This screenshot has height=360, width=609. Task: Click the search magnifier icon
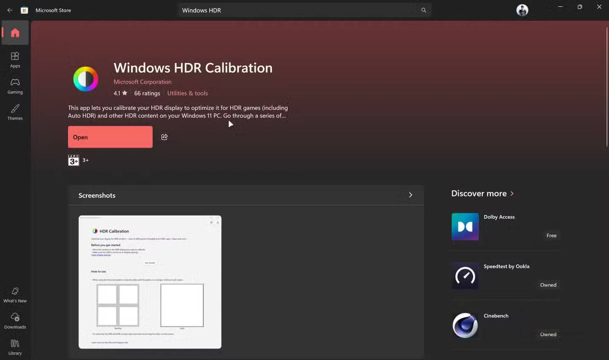pos(423,10)
